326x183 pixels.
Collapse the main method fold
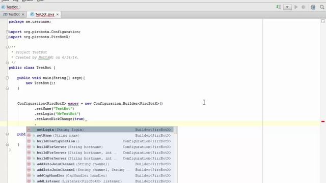(7, 78)
